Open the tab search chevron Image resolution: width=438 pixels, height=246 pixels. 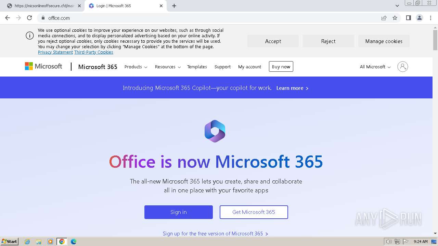[397, 6]
